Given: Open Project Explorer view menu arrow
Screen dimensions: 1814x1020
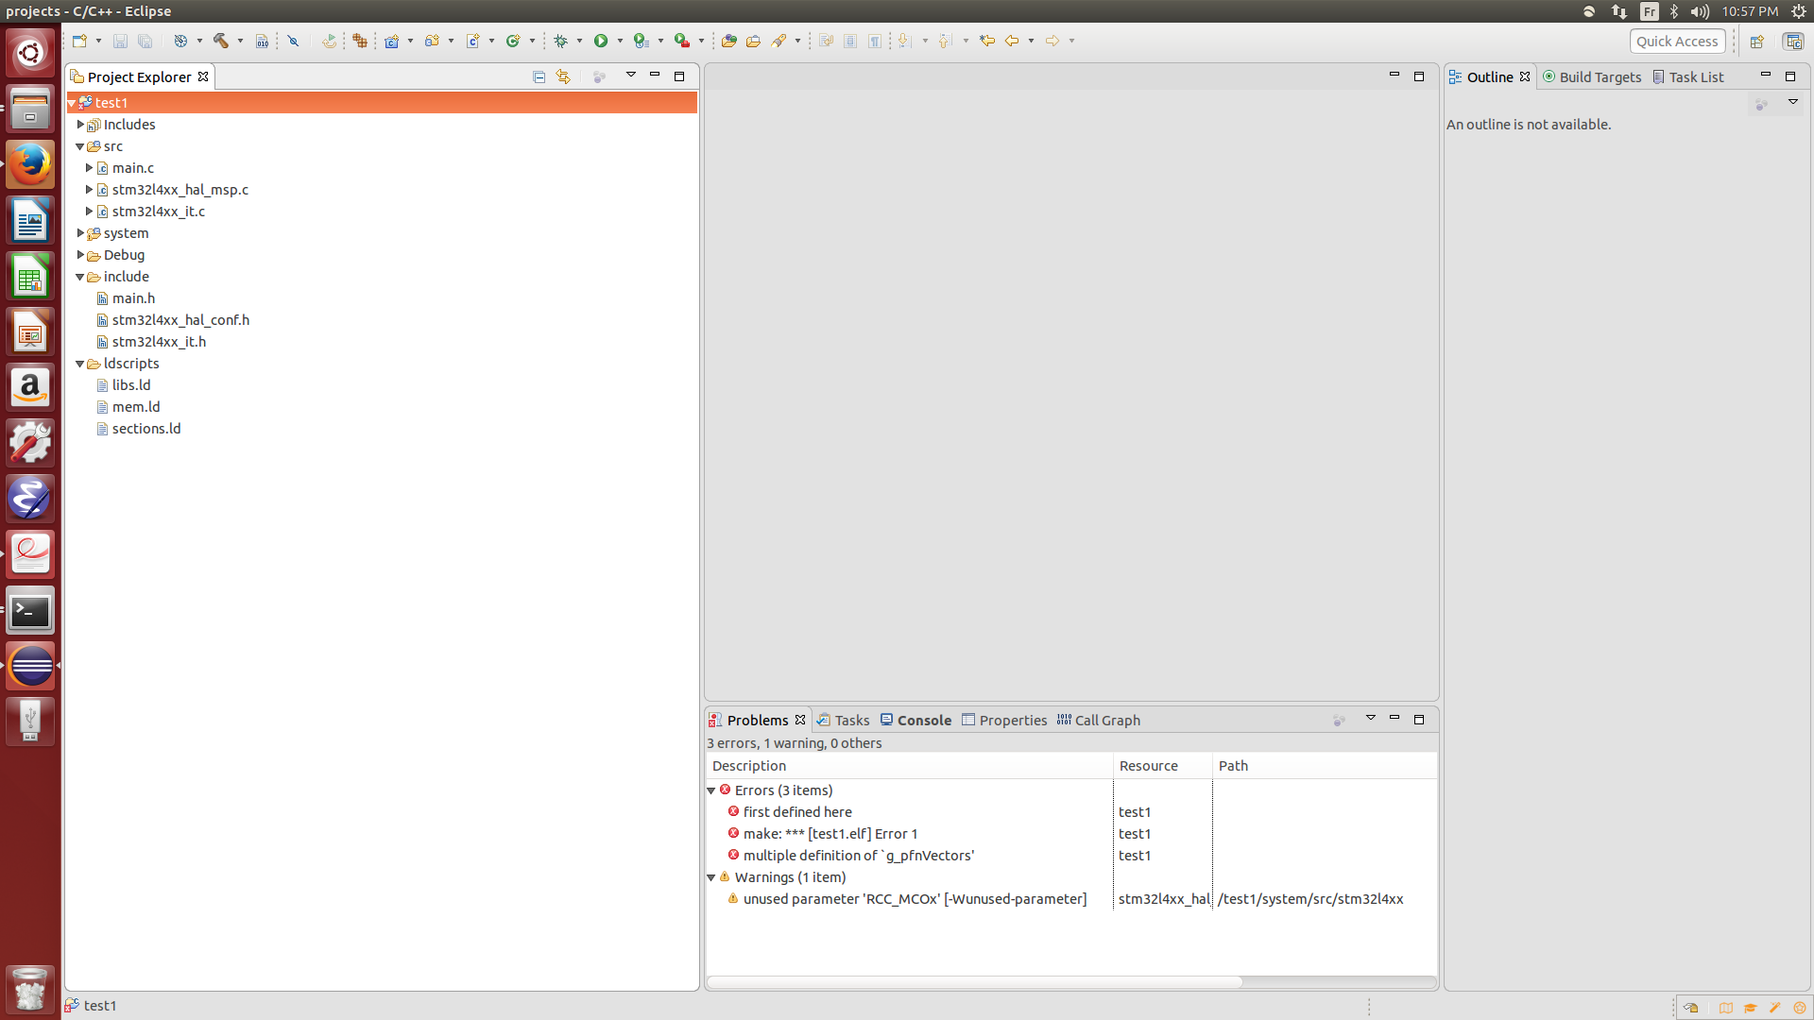Looking at the screenshot, I should click(x=631, y=75).
